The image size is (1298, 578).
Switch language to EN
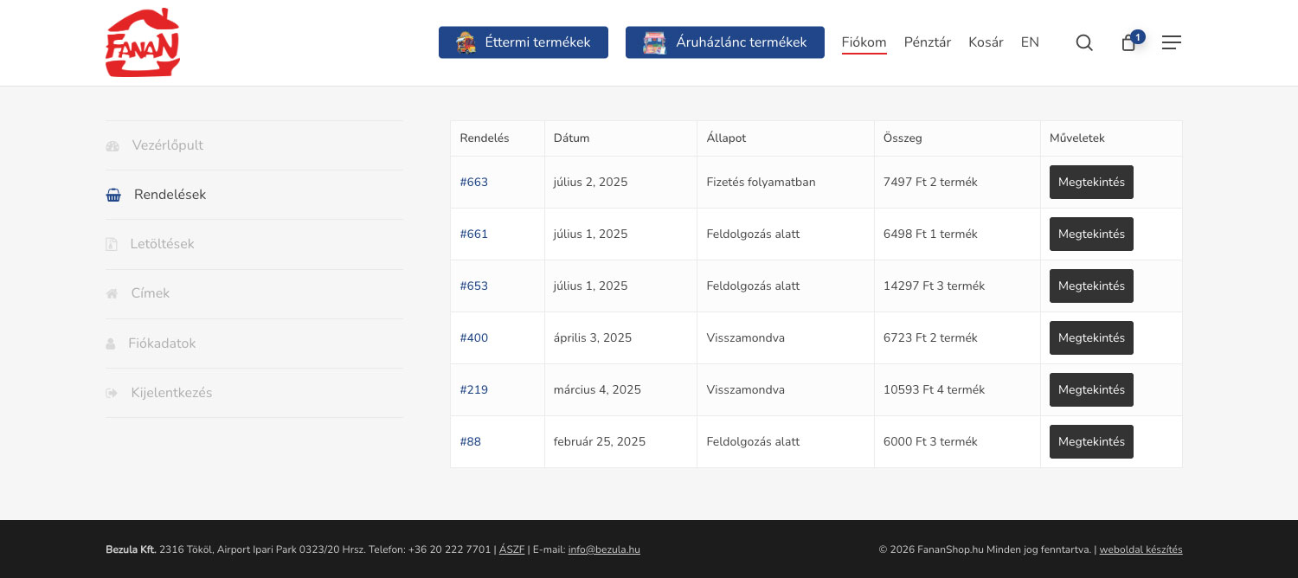click(x=1030, y=42)
